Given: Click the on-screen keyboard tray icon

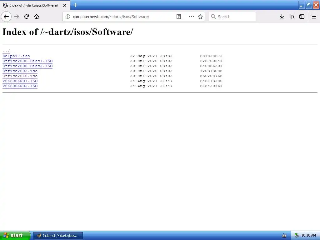Looking at the screenshot, I should [284, 236].
